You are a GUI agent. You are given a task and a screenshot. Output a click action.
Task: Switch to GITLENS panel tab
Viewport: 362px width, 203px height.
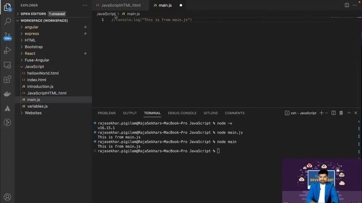(x=210, y=113)
